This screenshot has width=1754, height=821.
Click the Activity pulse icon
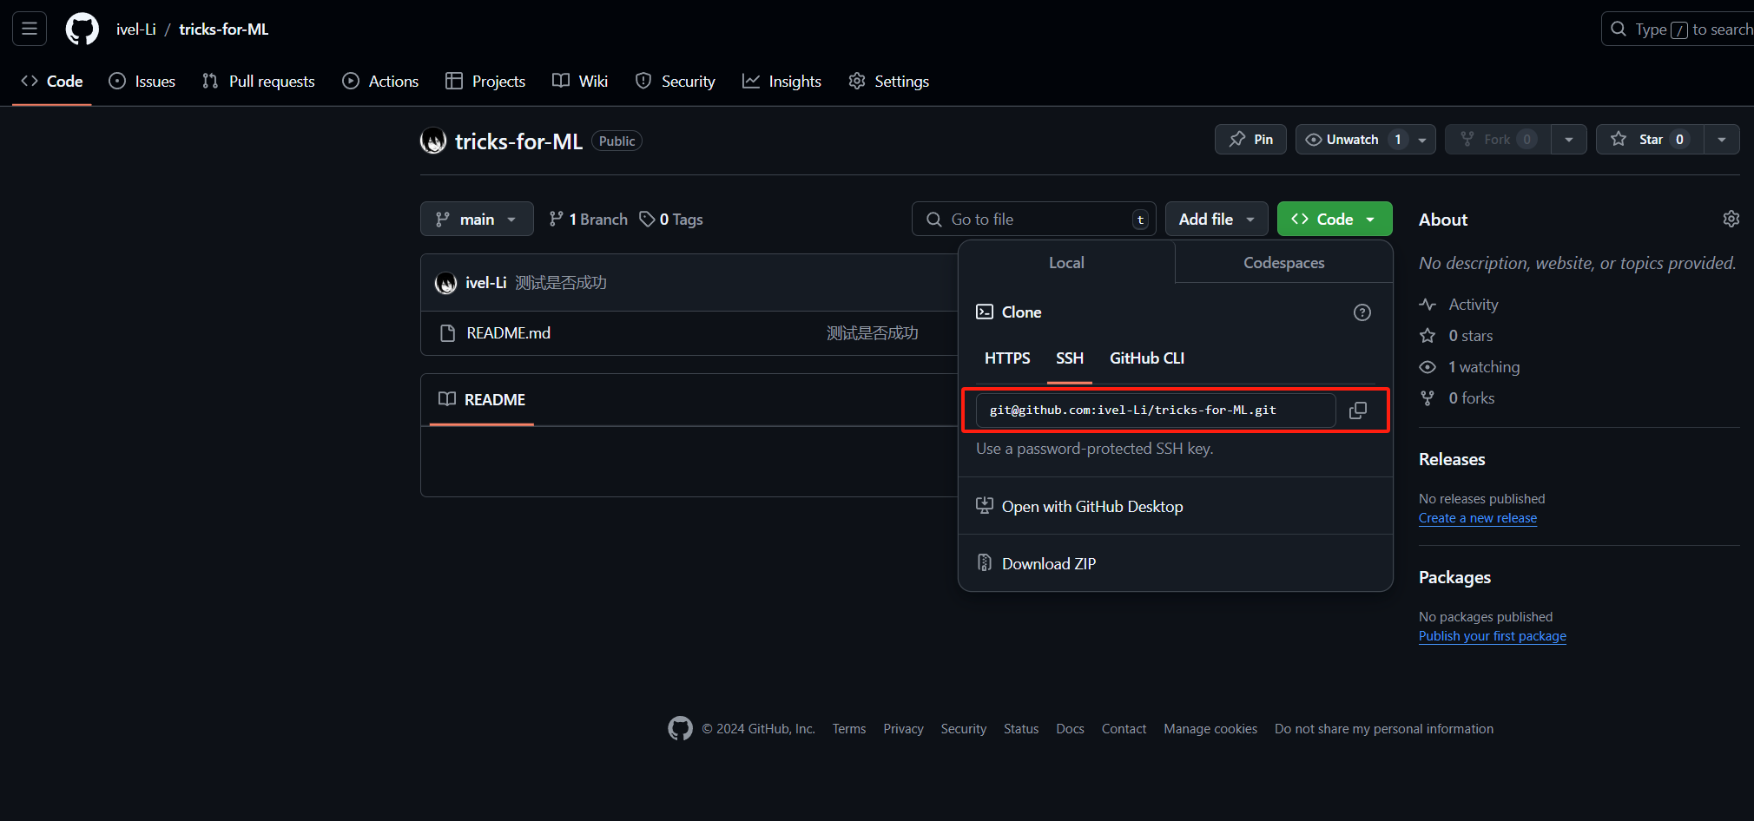click(x=1428, y=305)
